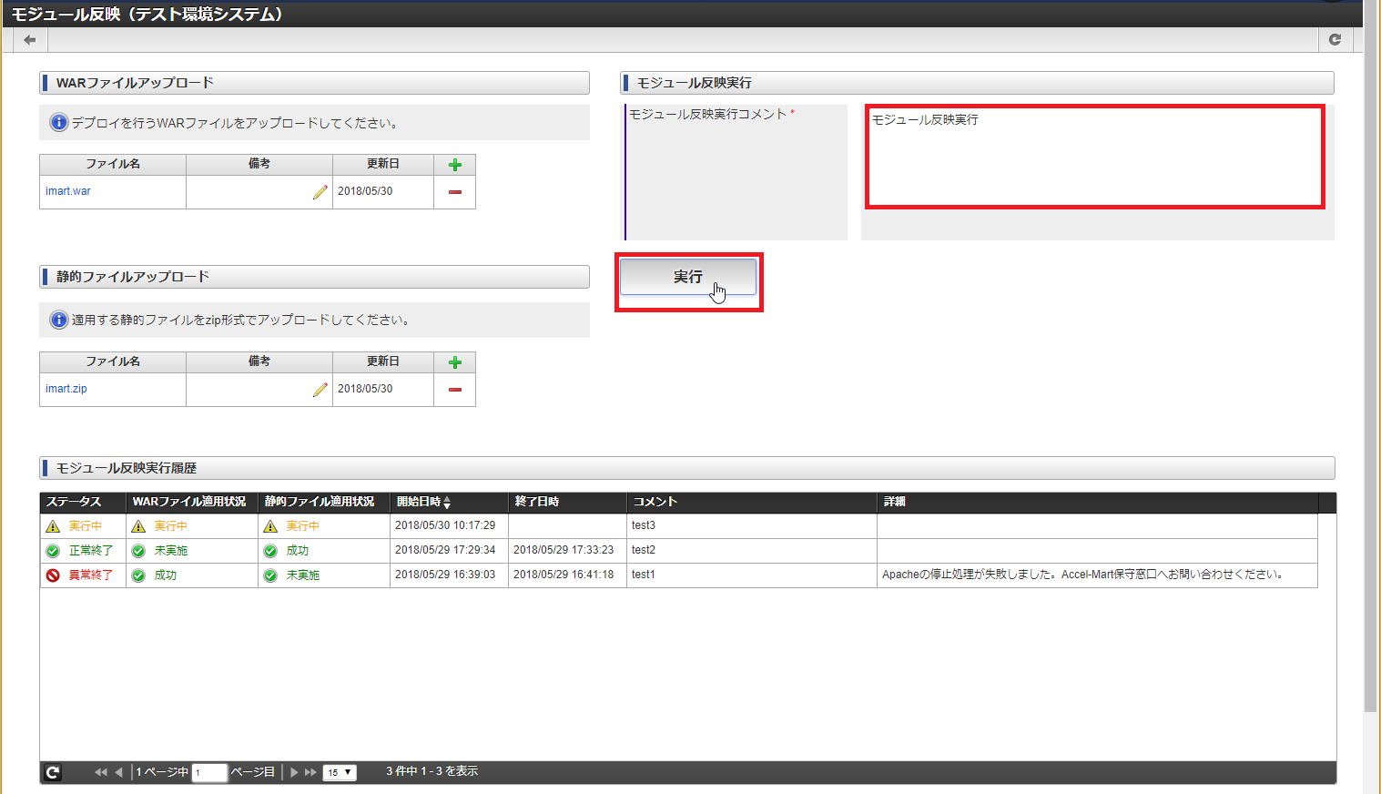Click sort arrows on 開始日時 header
1381x794 pixels.
point(447,503)
